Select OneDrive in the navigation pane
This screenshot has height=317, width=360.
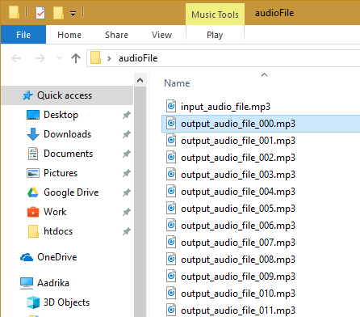tap(57, 257)
